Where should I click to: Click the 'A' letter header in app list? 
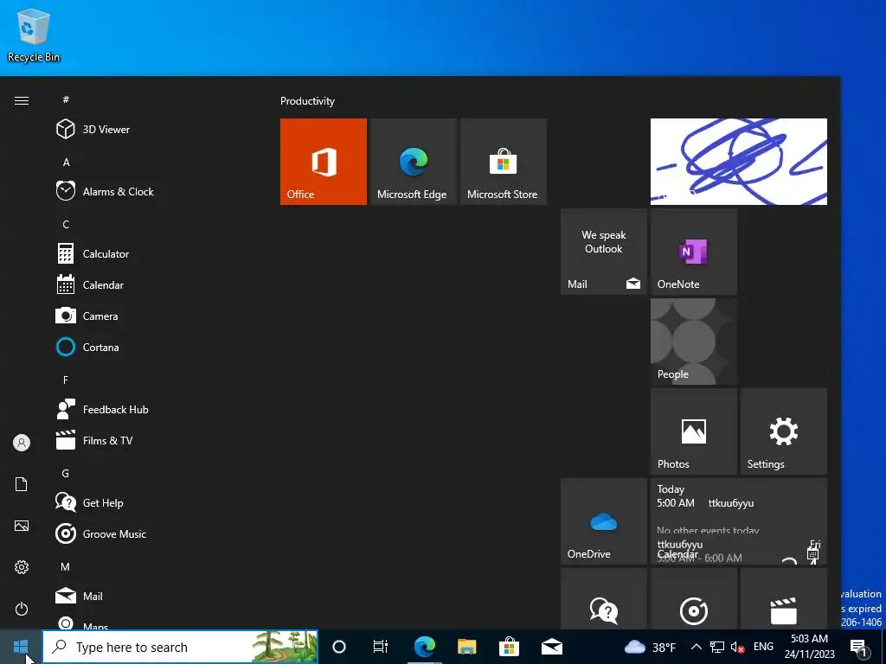(x=66, y=162)
